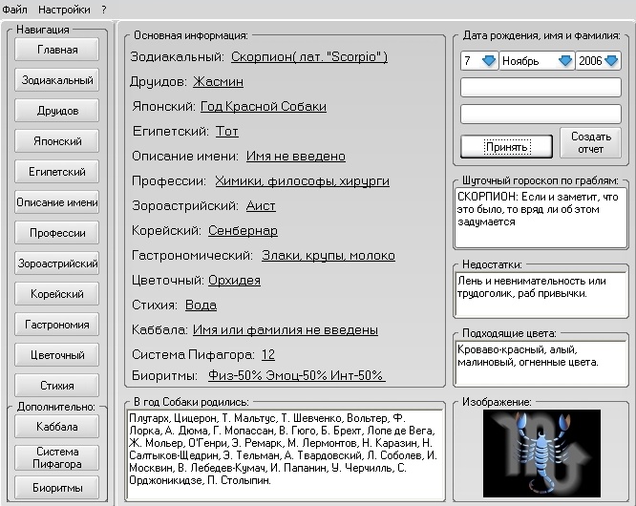Click the В год Собаки родились text box

(285, 454)
